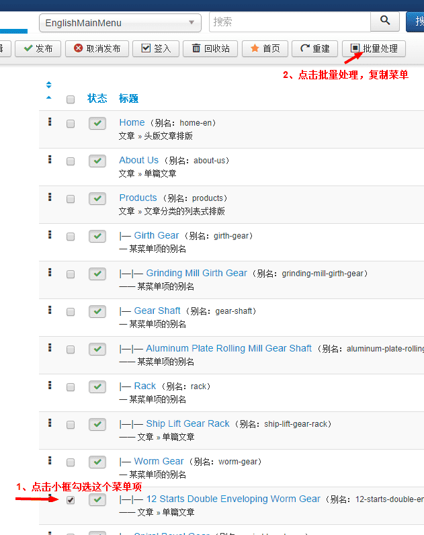Screen dimensions: 424x535
Task: Click the text '文章 » 头版文章排版'
Action: click(155, 136)
